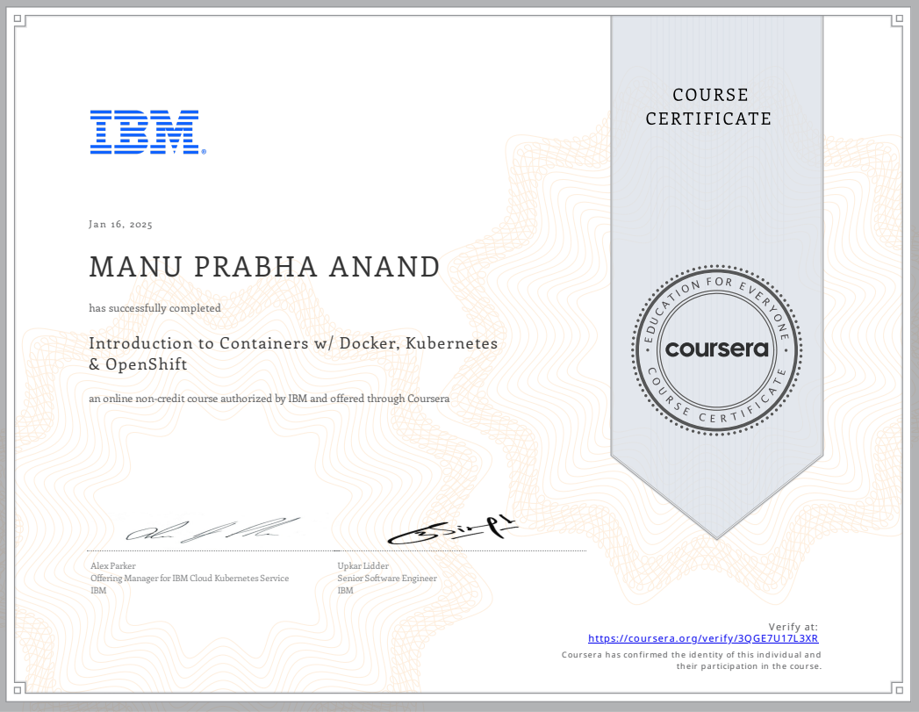This screenshot has height=712, width=919.
Task: Click the COURSE CERTIFICATE heading
Action: point(708,106)
